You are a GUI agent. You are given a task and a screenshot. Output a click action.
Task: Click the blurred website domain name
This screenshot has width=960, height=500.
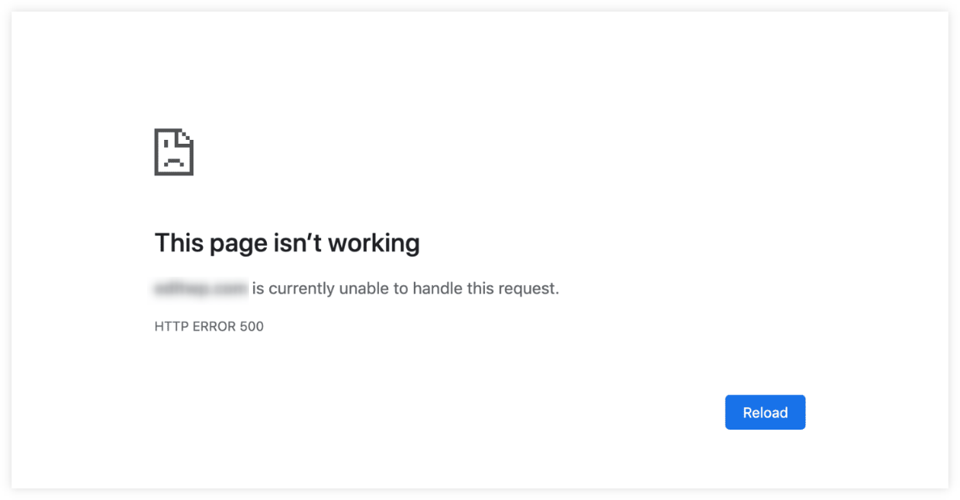[x=200, y=287]
